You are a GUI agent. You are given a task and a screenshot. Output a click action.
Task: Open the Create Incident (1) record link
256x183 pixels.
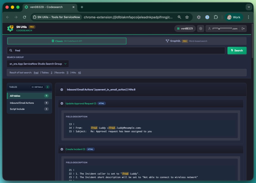coord(75,149)
